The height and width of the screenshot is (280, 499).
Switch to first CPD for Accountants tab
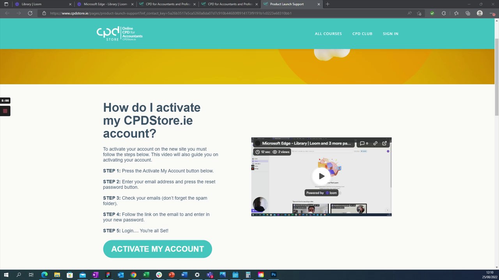click(168, 4)
